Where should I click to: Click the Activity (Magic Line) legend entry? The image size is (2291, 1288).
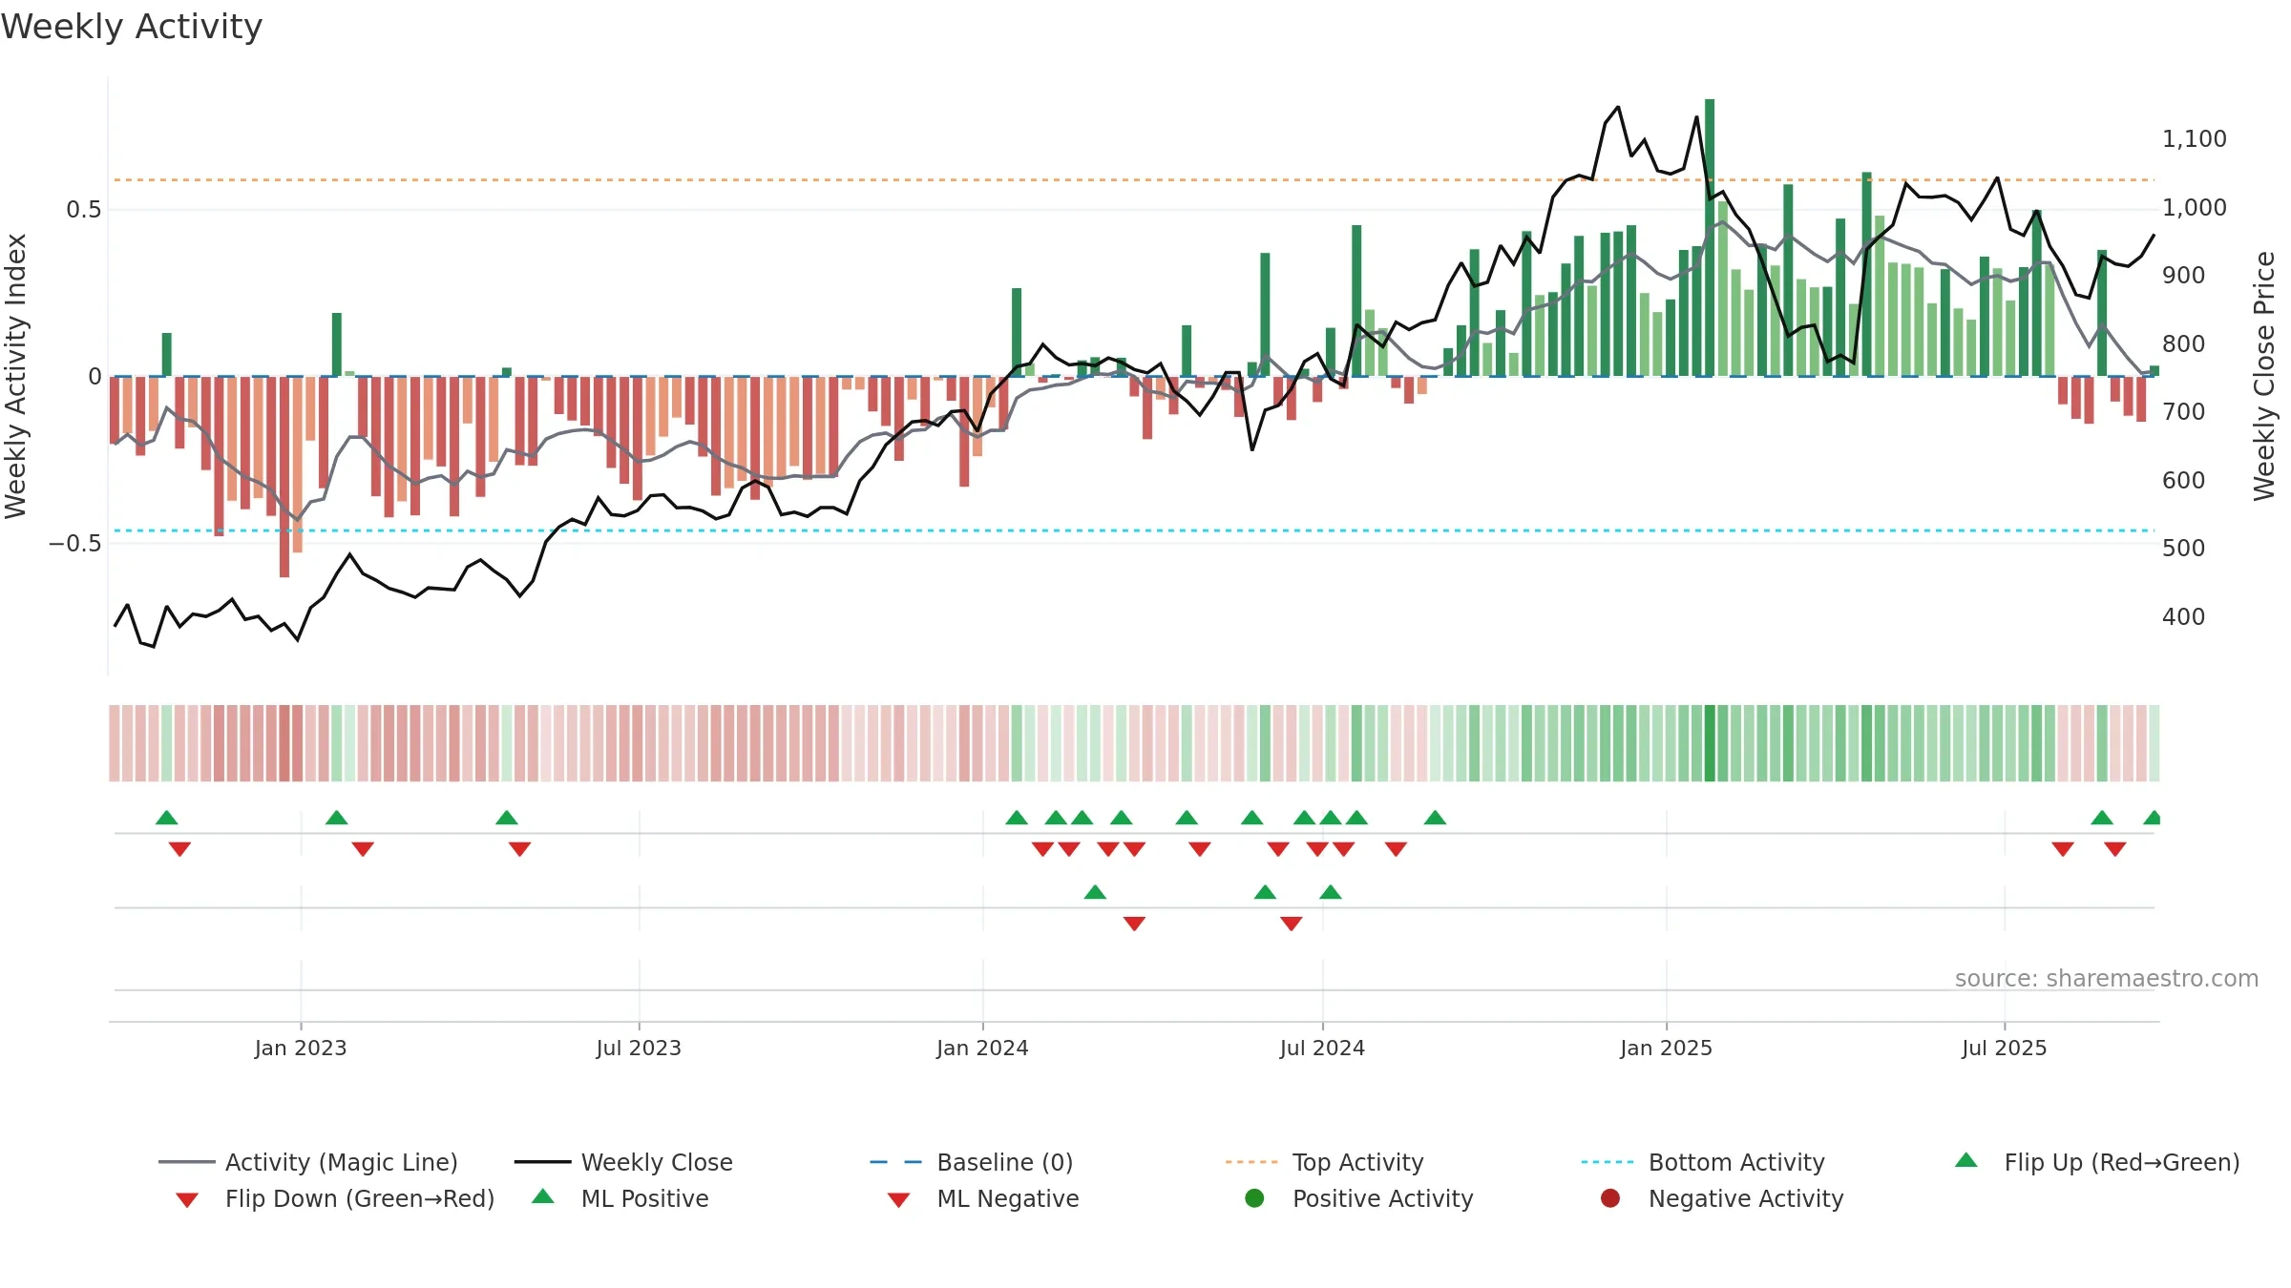[308, 1162]
